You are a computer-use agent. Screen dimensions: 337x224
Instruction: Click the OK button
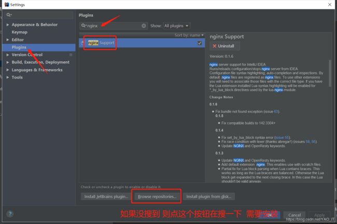click(x=269, y=215)
